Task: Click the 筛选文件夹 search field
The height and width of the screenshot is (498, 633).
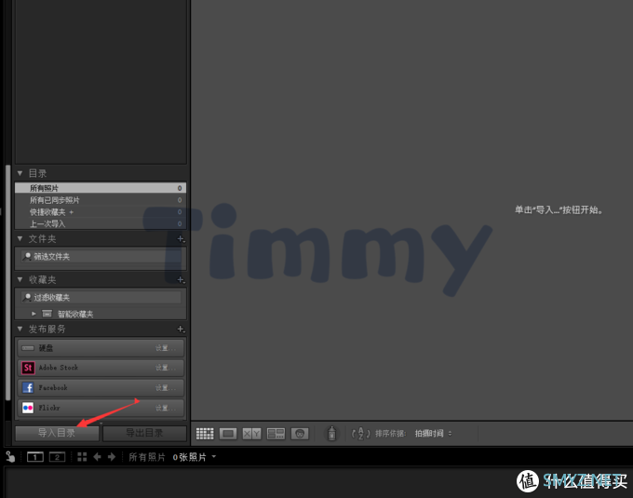Action: (x=101, y=257)
